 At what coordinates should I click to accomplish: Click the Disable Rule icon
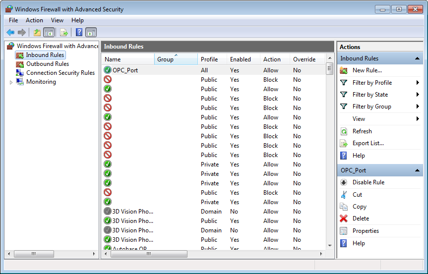(x=344, y=182)
